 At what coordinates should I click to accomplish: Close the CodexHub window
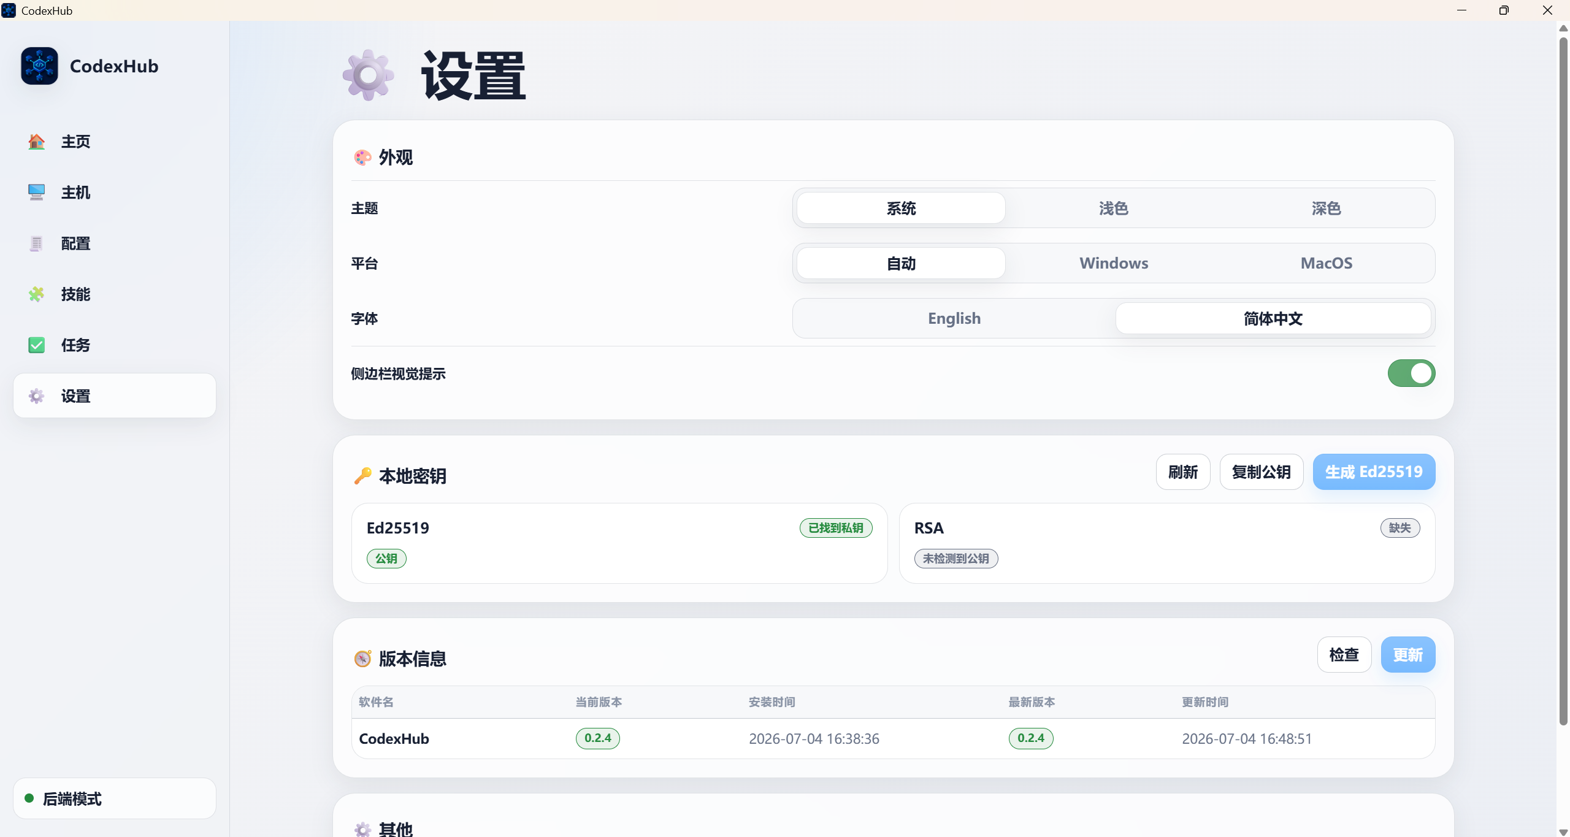coord(1547,10)
